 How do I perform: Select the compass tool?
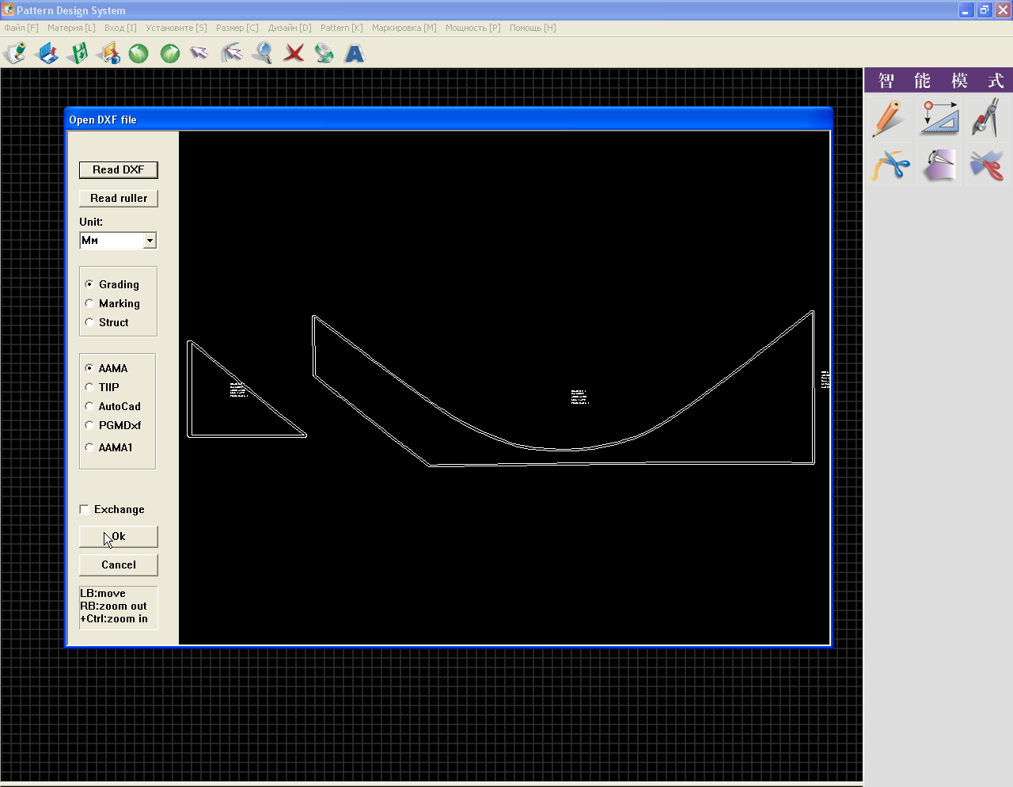click(x=986, y=118)
